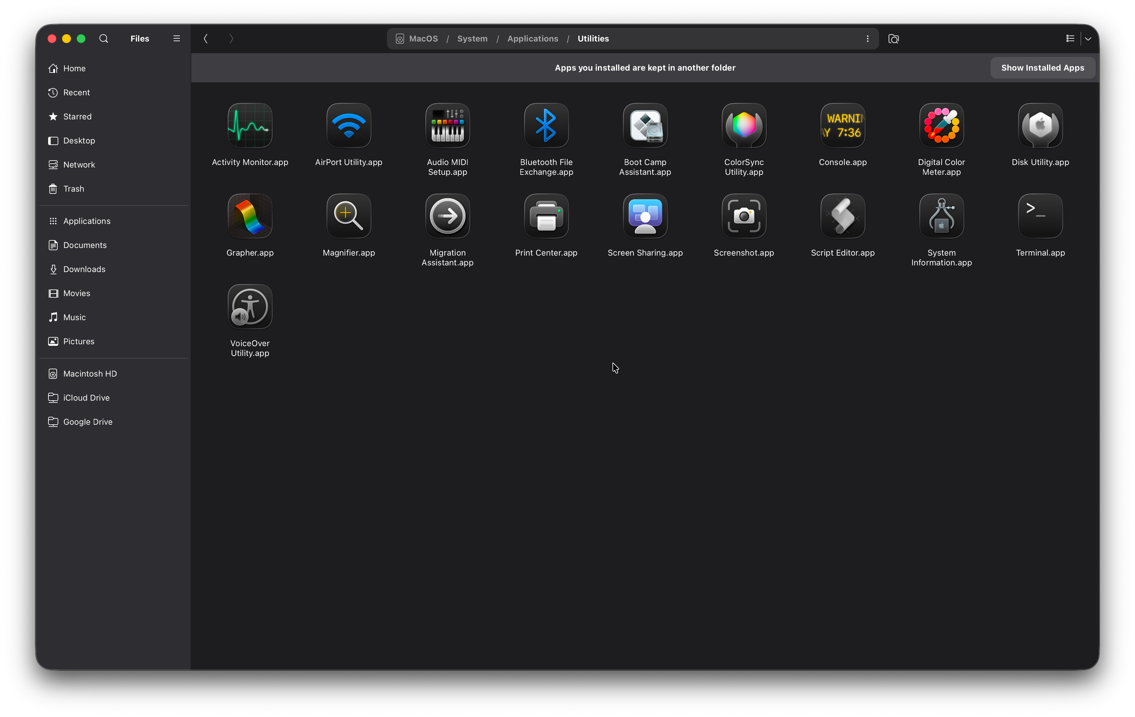Viewport: 1135px width, 717px height.
Task: Switch to list view icon
Action: point(1070,39)
